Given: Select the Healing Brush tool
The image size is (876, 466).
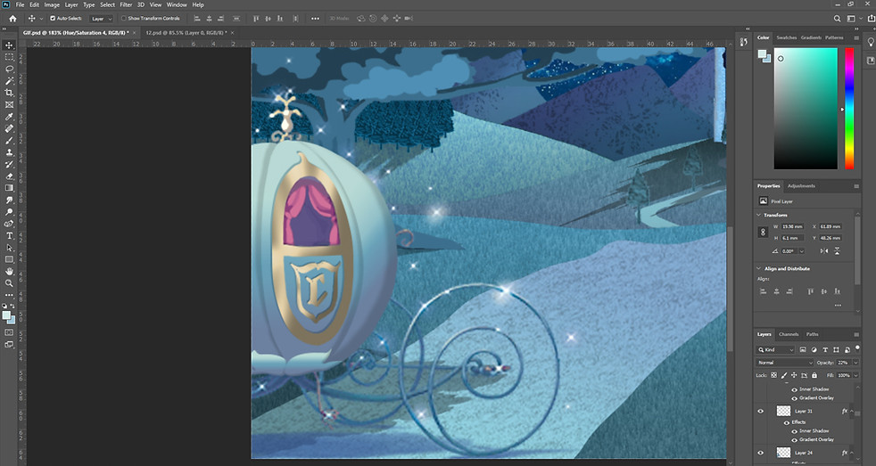Looking at the screenshot, I should click(x=9, y=128).
